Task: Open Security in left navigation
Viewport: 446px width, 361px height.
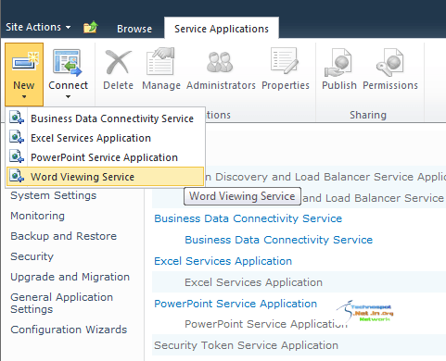Action: click(32, 256)
